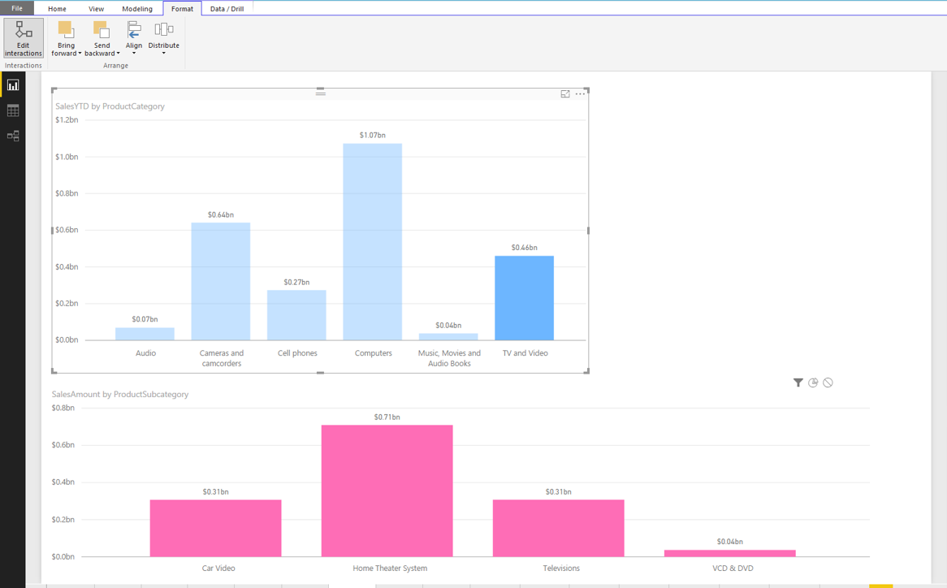Switch to the View ribbon tab
Screen dimensions: 947x588
pos(96,9)
